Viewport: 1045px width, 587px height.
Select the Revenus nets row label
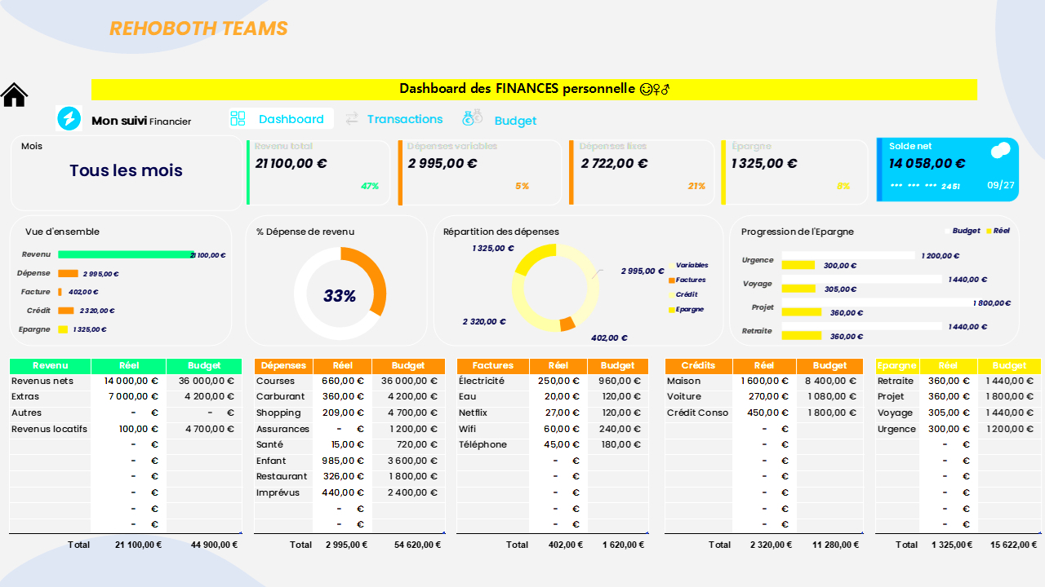(42, 381)
